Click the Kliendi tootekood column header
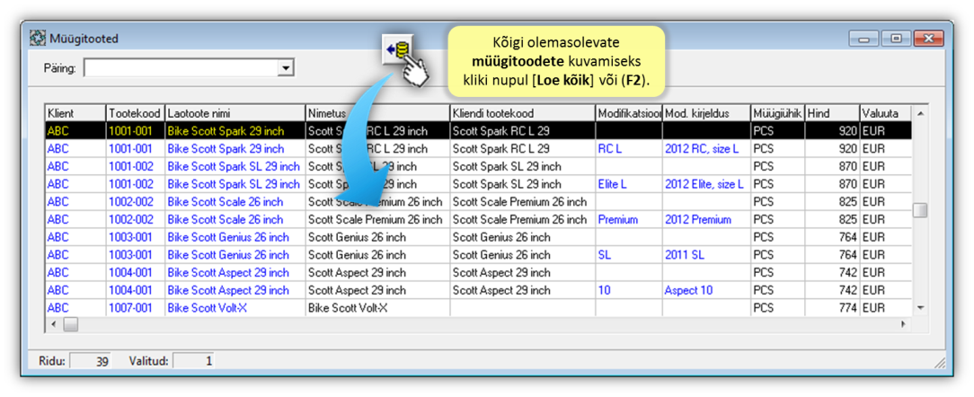The height and width of the screenshot is (397, 974). [522, 114]
